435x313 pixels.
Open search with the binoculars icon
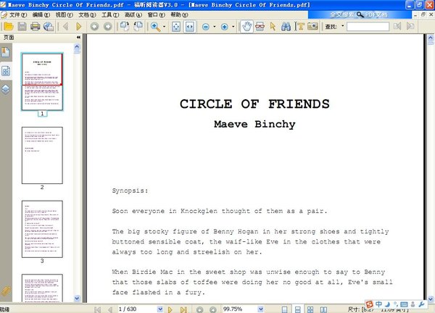(x=286, y=27)
